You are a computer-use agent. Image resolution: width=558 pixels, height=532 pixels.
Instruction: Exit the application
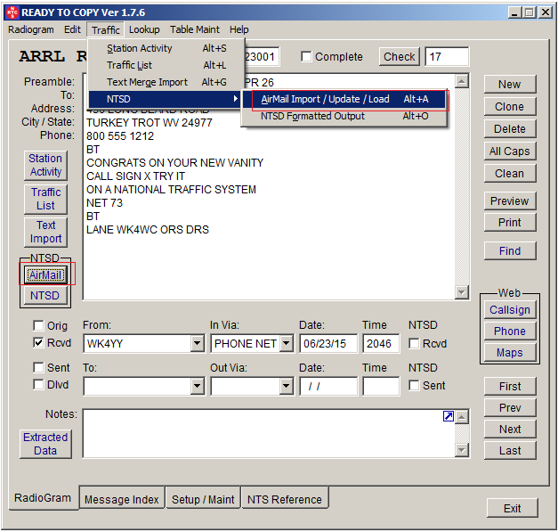(512, 508)
